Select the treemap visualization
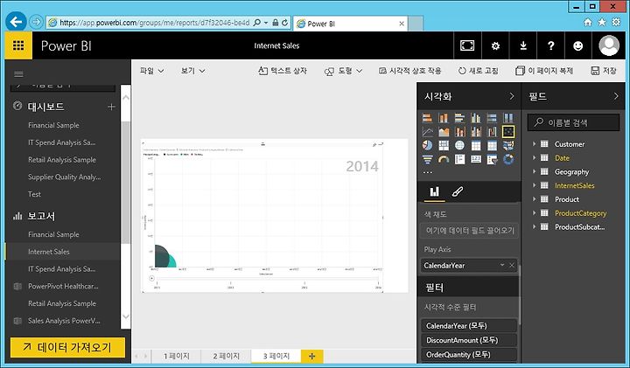630x368 pixels. 444,145
